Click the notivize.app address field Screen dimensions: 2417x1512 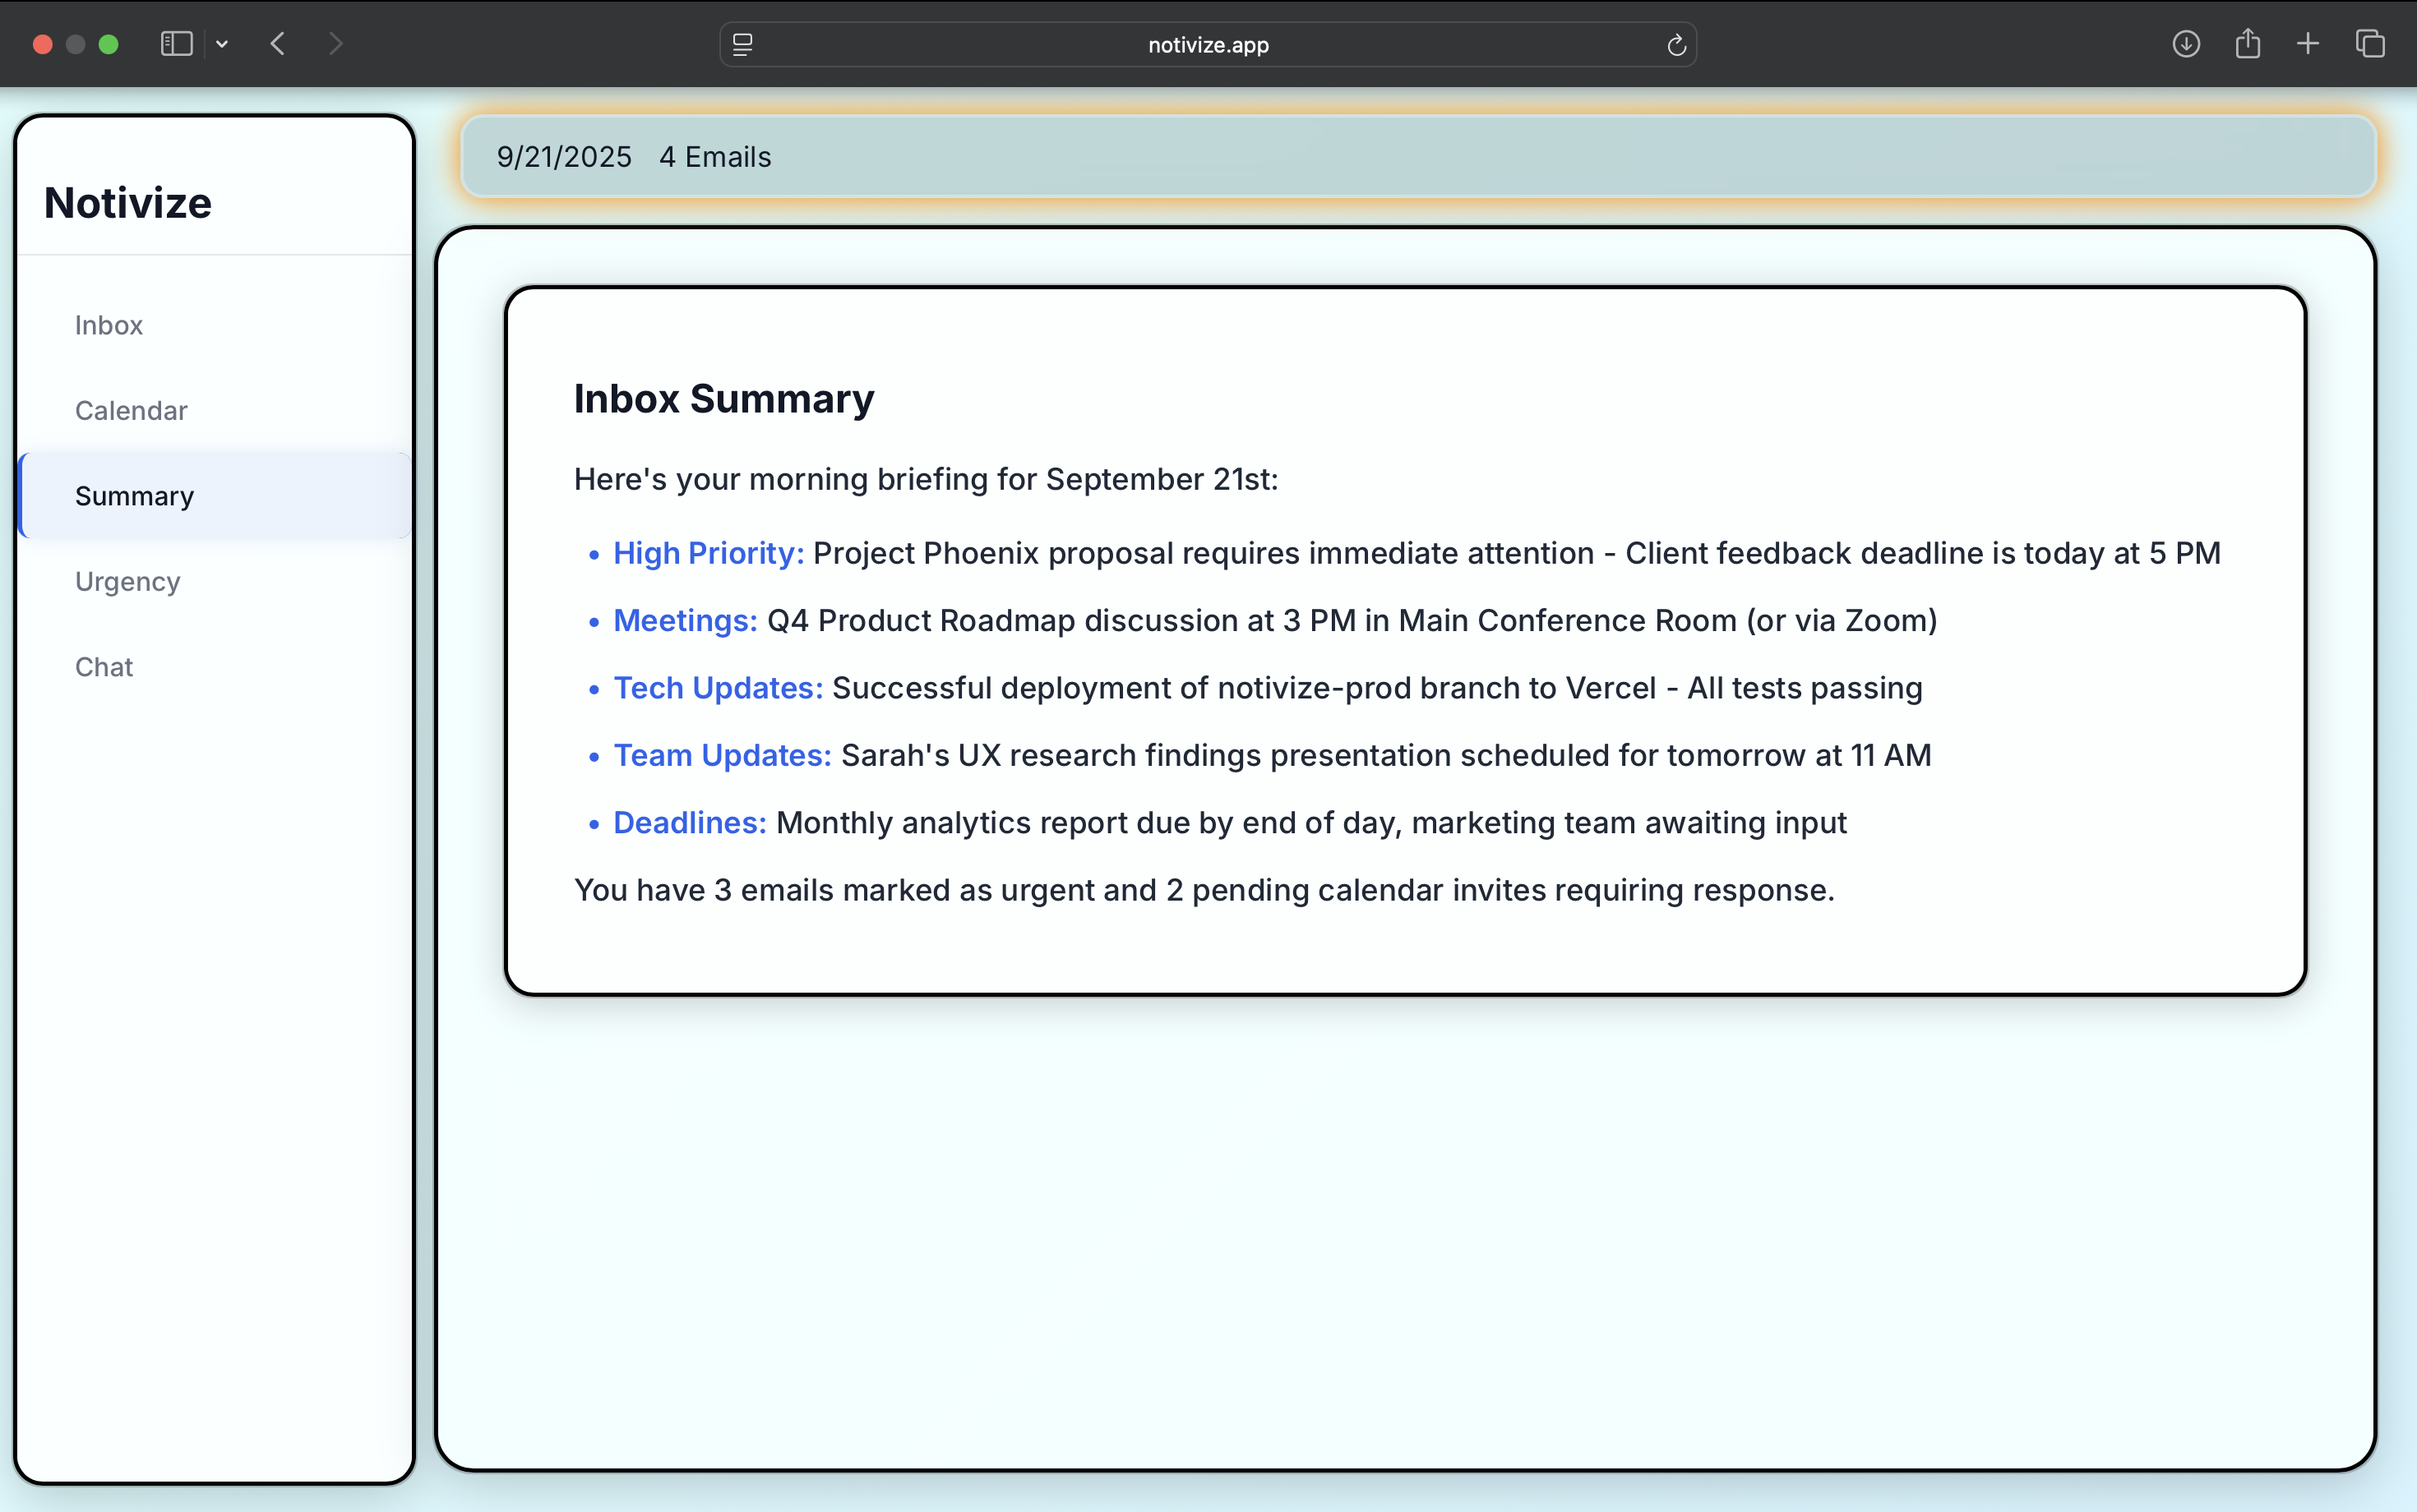pyautogui.click(x=1208, y=45)
